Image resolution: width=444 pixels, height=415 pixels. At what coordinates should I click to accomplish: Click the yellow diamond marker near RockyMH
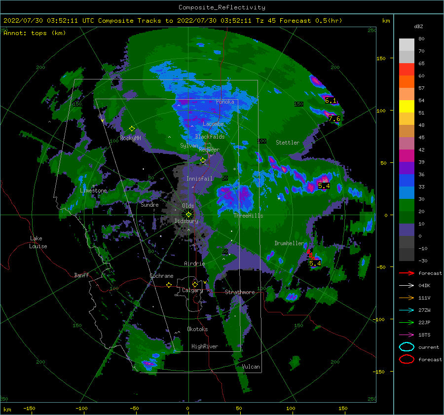[x=132, y=129]
